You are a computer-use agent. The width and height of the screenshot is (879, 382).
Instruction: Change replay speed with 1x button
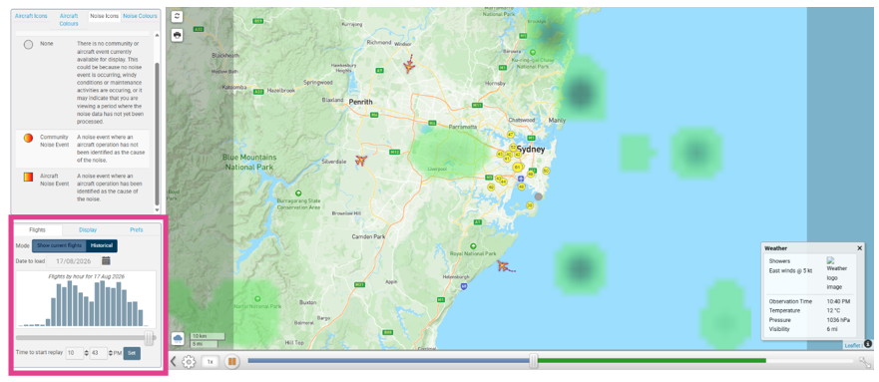pos(211,362)
